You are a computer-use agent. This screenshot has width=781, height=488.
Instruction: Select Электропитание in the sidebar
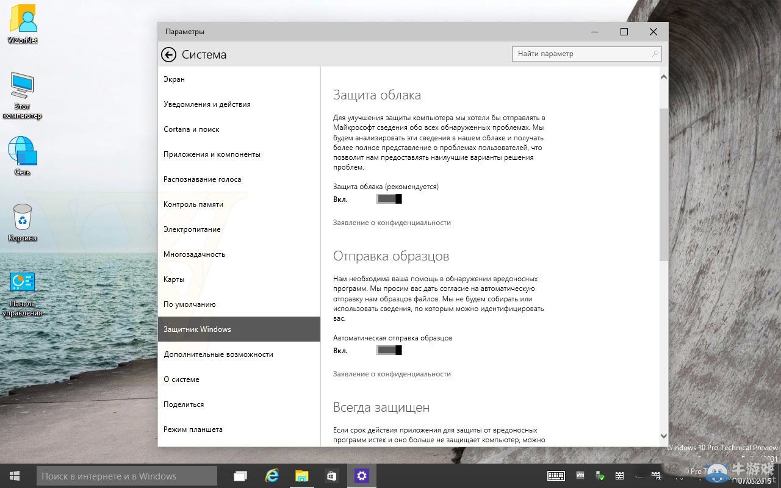coord(239,229)
